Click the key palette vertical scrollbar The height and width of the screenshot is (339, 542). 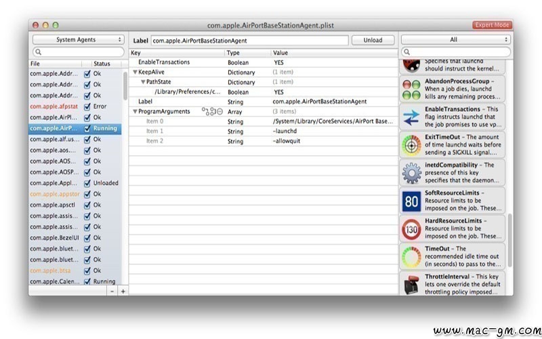510,240
